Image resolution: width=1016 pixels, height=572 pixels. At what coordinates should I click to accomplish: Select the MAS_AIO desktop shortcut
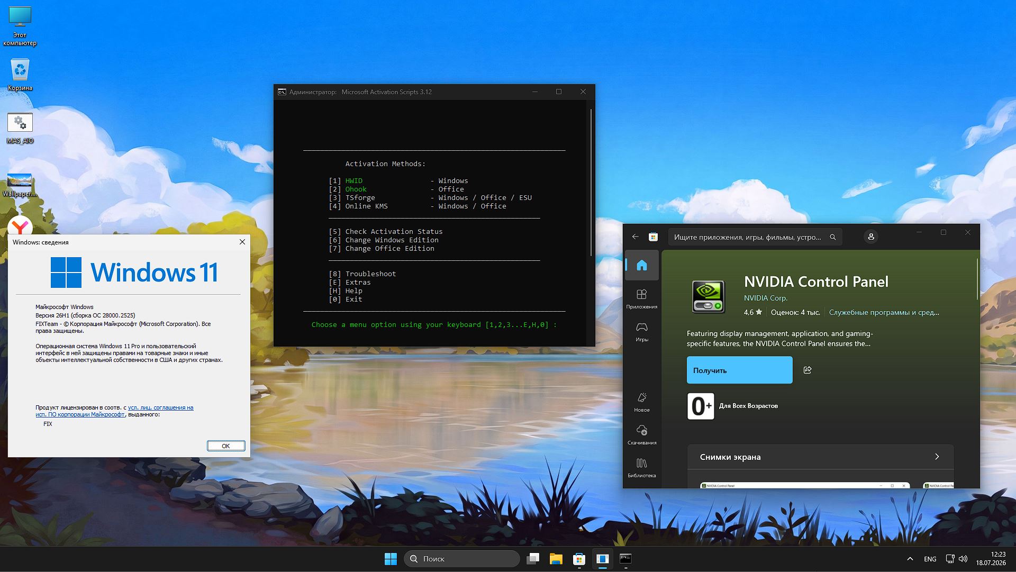pyautogui.click(x=20, y=128)
